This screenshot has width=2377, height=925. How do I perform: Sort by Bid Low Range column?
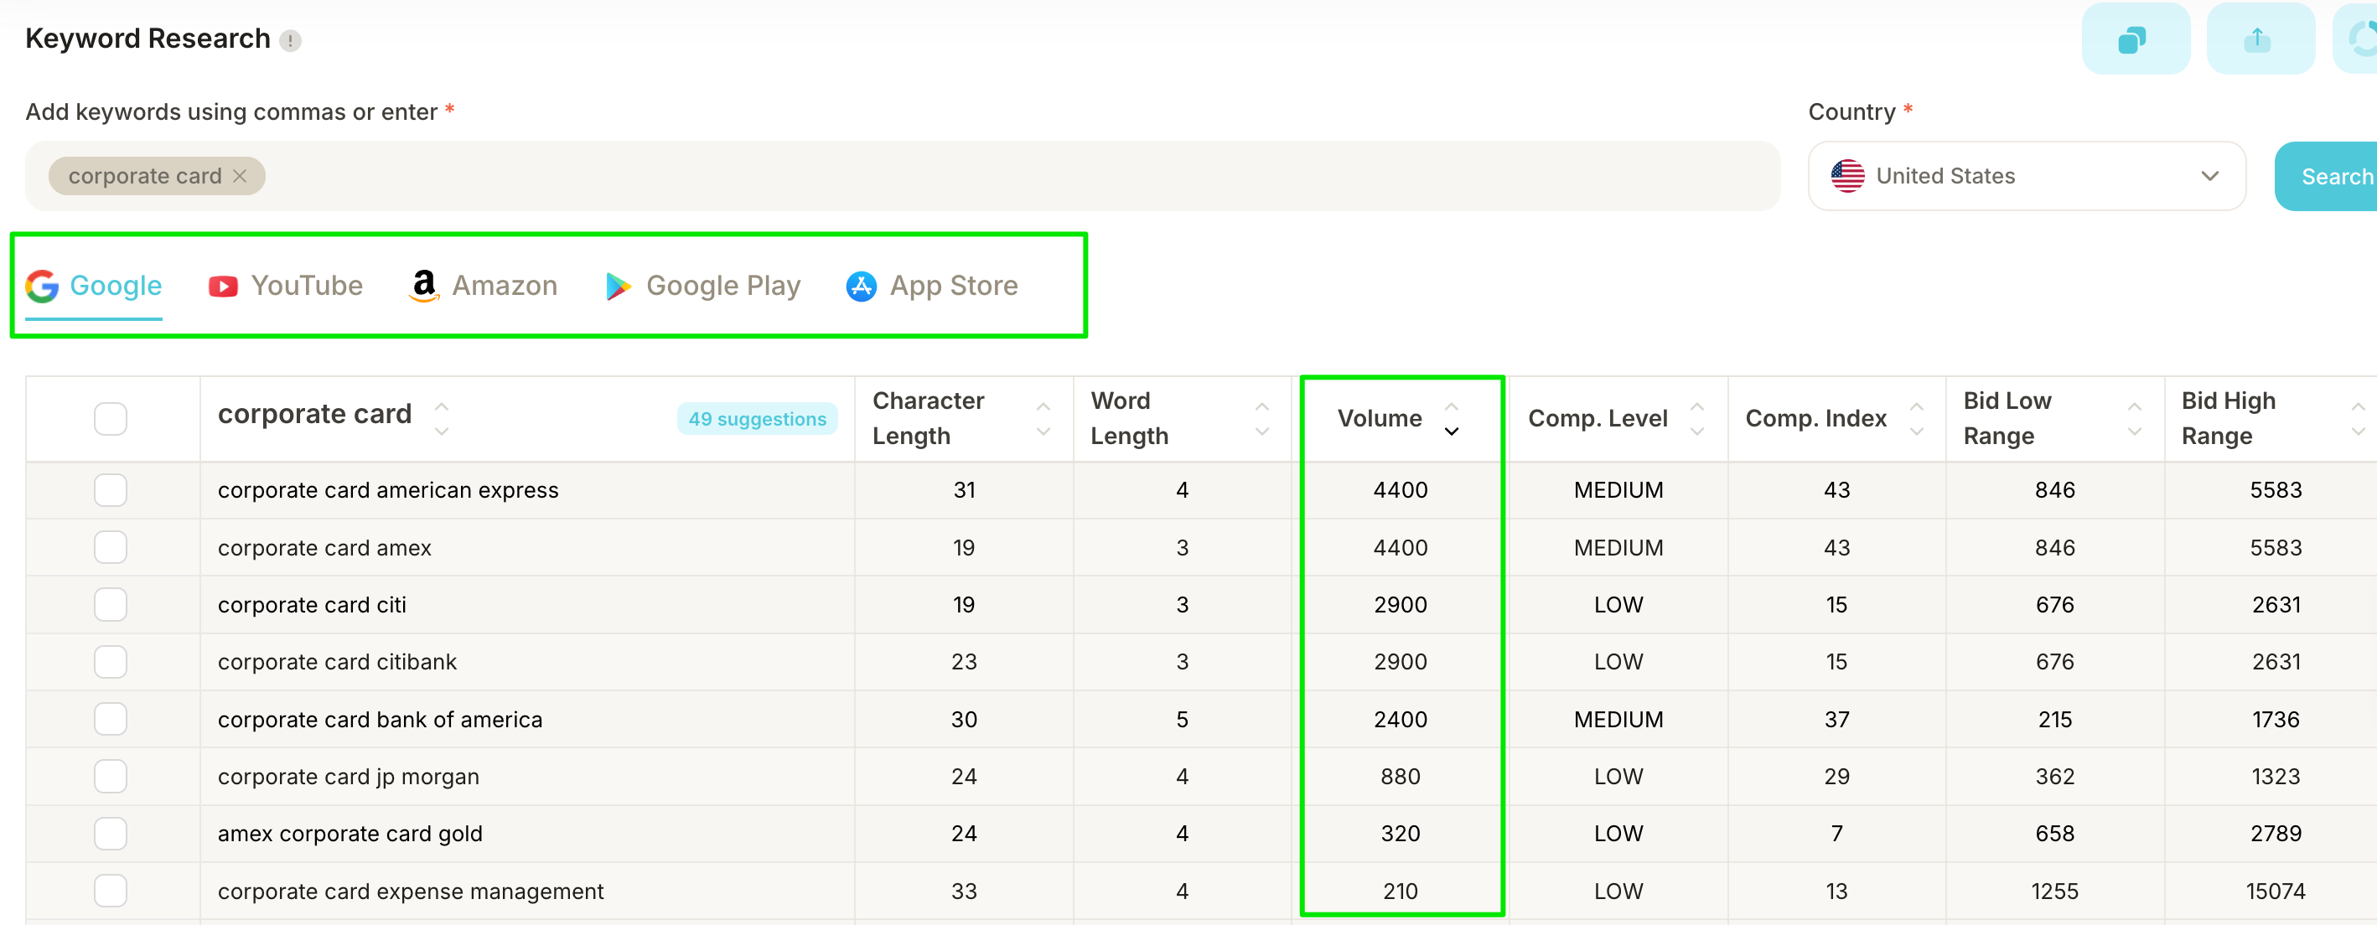click(2134, 419)
